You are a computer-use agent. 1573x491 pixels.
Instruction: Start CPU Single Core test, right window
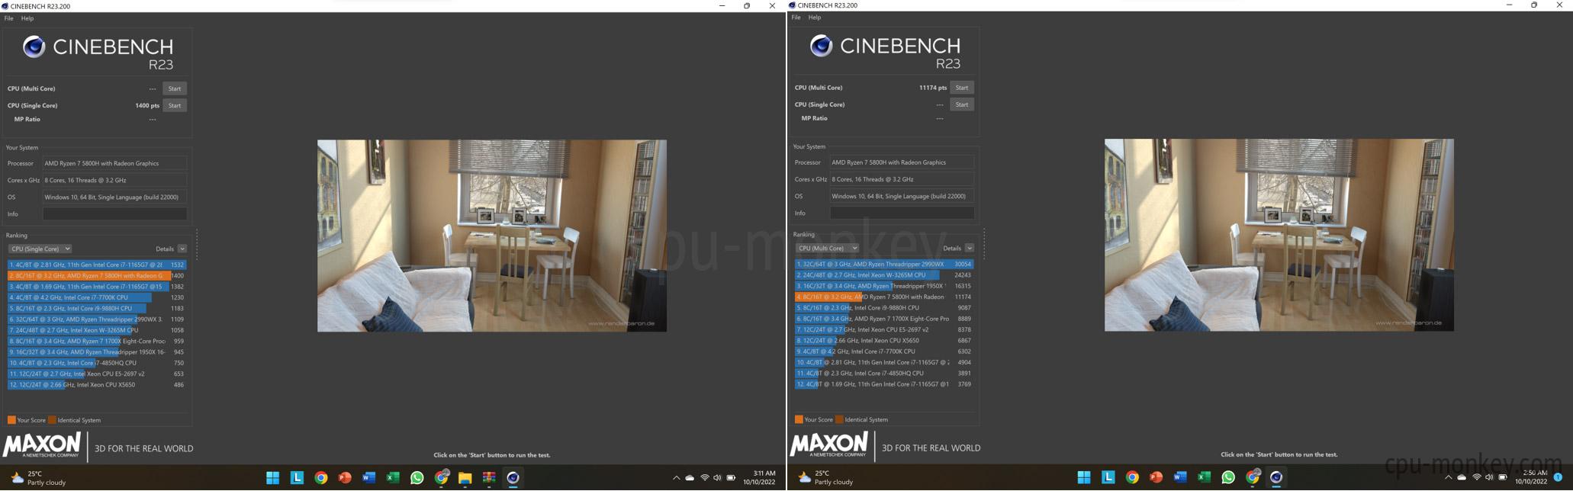click(962, 104)
